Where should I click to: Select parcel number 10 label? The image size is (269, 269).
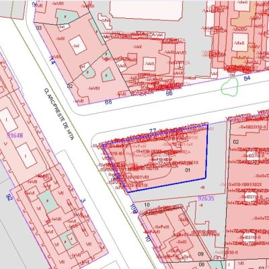(x=147, y=204)
